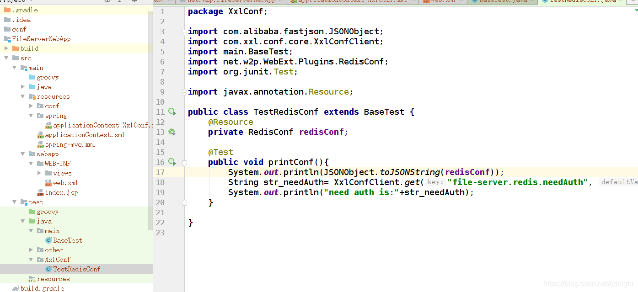Image resolution: width=638 pixels, height=292 pixels.
Task: Click the TestRedisConf class icon in tree
Action: tap(48, 269)
